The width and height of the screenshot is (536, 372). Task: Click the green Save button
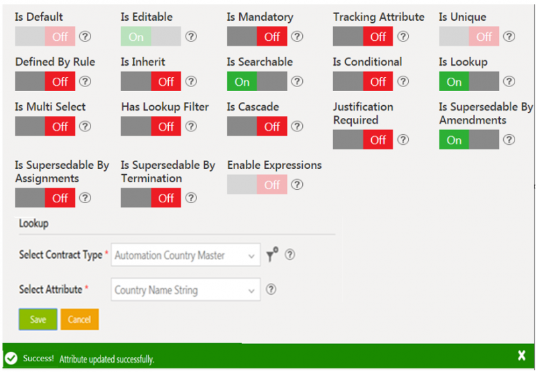38,319
